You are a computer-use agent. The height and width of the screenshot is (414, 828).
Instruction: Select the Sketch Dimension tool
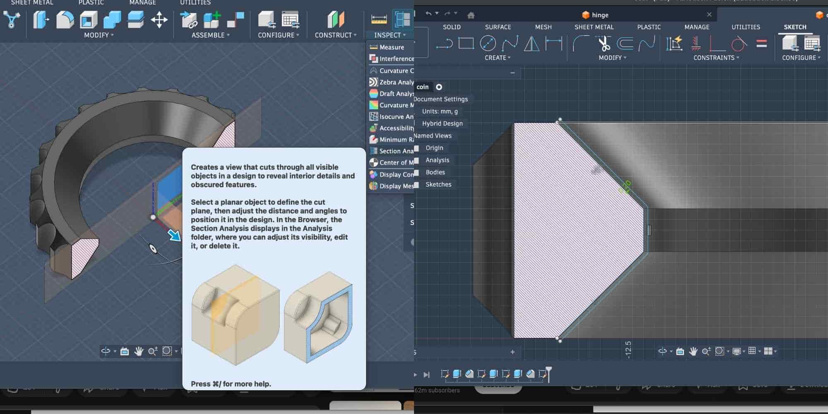554,43
